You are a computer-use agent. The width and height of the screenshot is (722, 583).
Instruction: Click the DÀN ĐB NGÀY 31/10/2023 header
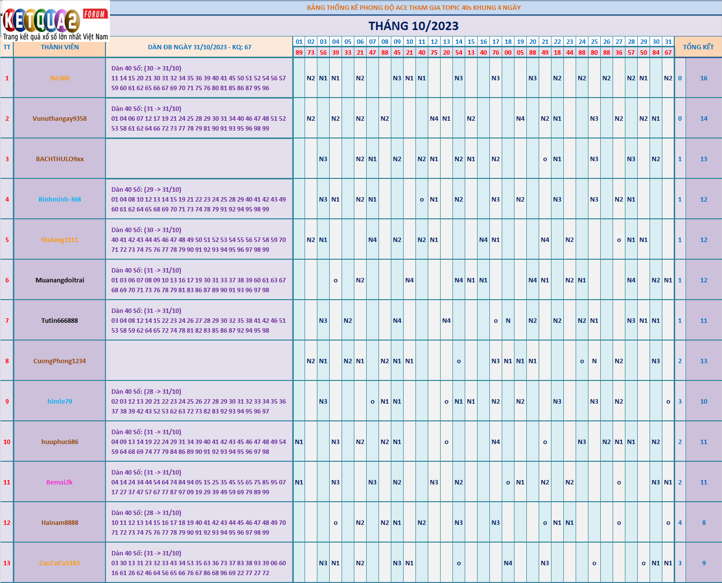(200, 47)
